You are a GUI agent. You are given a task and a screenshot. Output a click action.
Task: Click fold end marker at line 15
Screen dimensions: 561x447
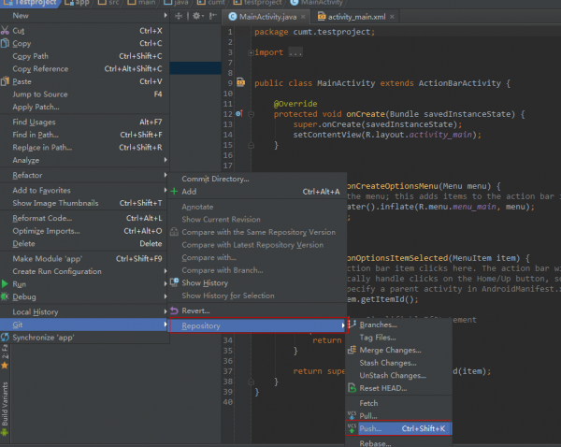(252, 145)
